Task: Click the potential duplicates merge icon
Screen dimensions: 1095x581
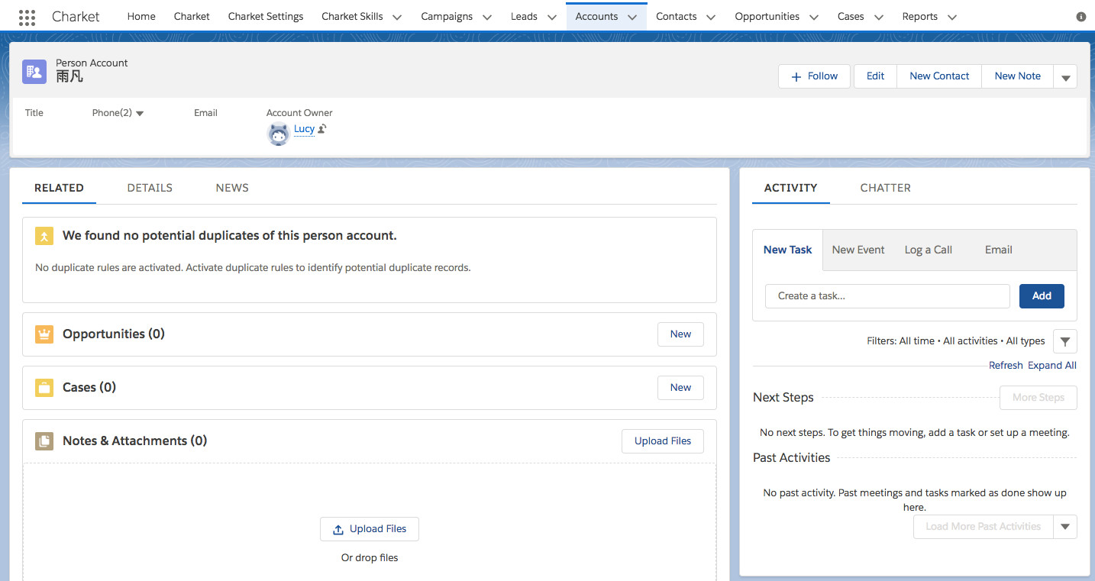Action: (x=44, y=236)
